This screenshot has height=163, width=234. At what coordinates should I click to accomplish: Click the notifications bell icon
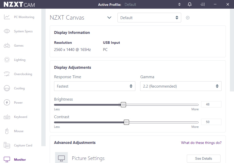[190, 5]
